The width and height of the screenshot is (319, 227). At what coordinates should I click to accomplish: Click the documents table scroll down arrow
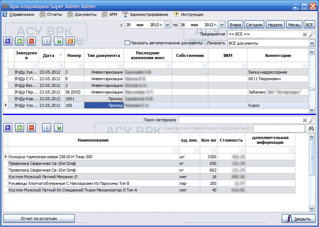[312, 110]
